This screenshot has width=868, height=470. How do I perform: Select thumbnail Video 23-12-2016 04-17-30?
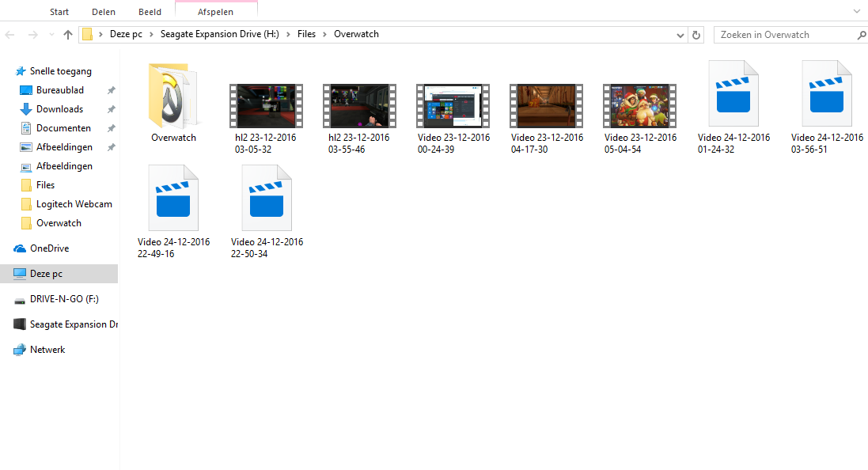547,106
